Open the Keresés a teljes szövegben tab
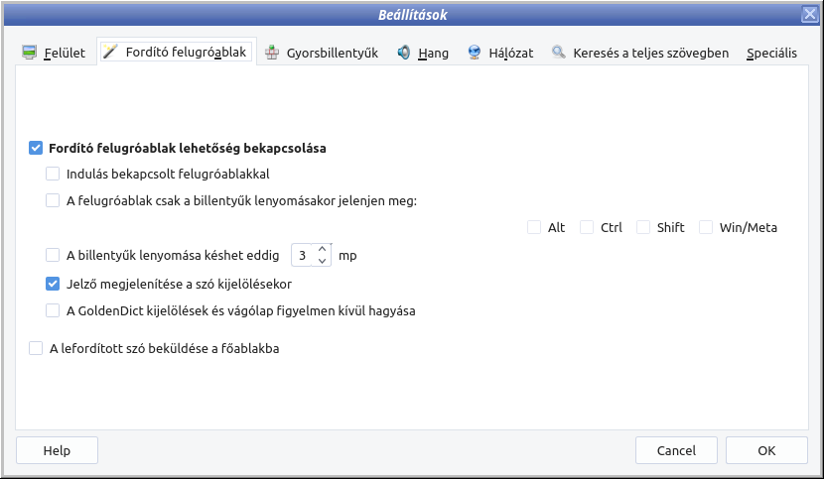Screen dimensions: 824x479 pos(650,53)
